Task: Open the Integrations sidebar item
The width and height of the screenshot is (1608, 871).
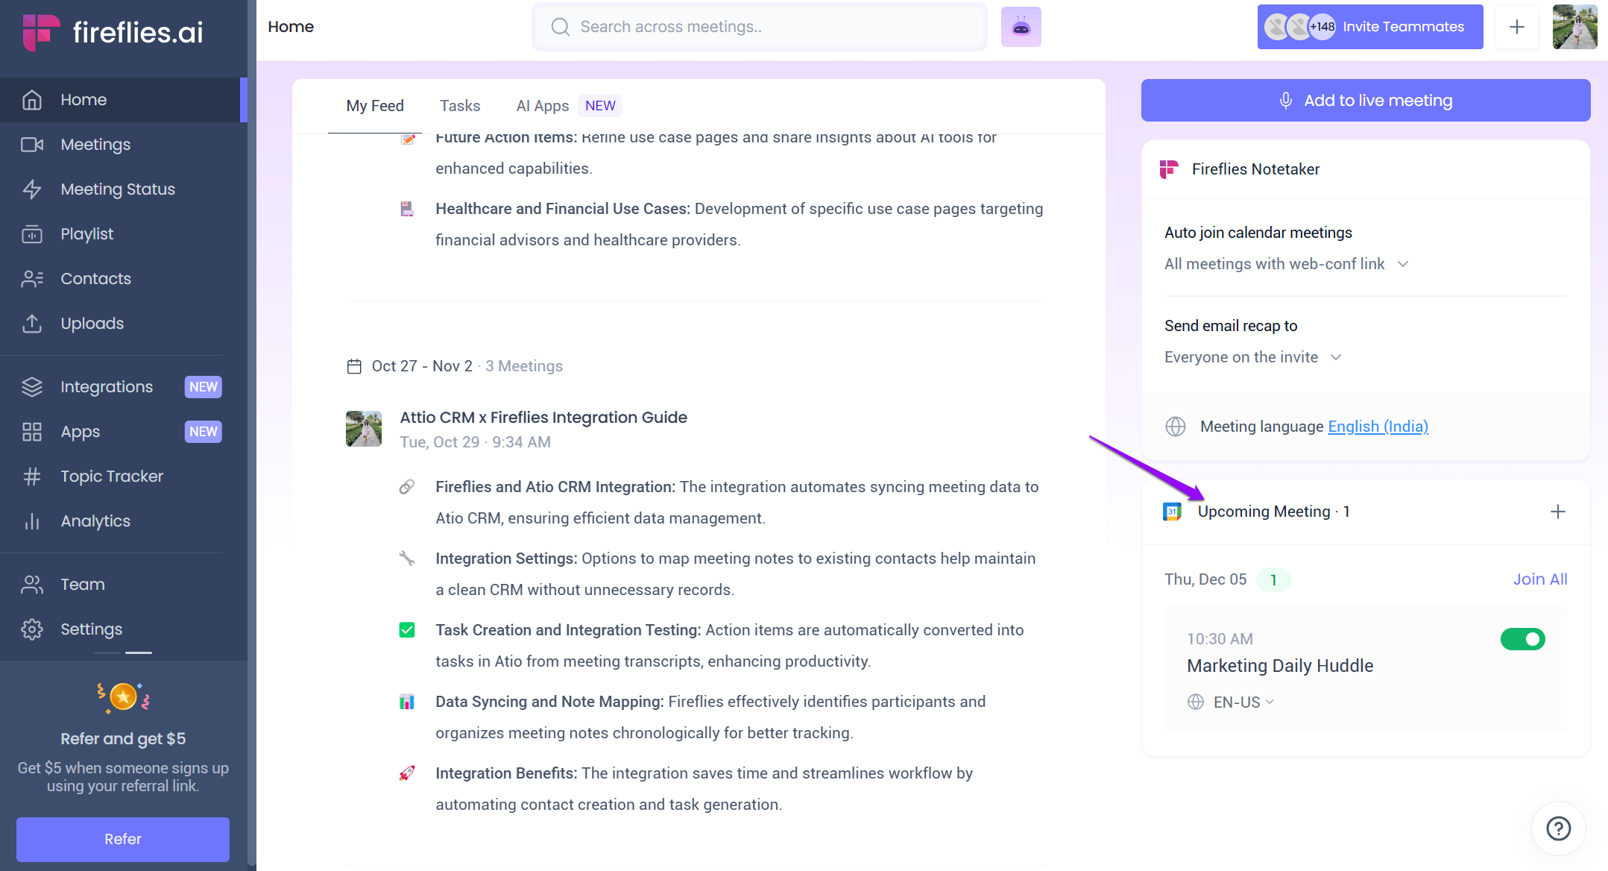Action: coord(106,387)
